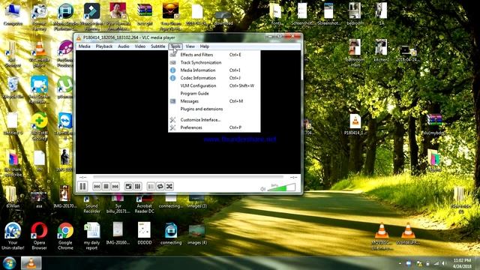Click the Preferences icon in Tools menu
Image resolution: width=480 pixels, height=270 pixels.
point(173,127)
